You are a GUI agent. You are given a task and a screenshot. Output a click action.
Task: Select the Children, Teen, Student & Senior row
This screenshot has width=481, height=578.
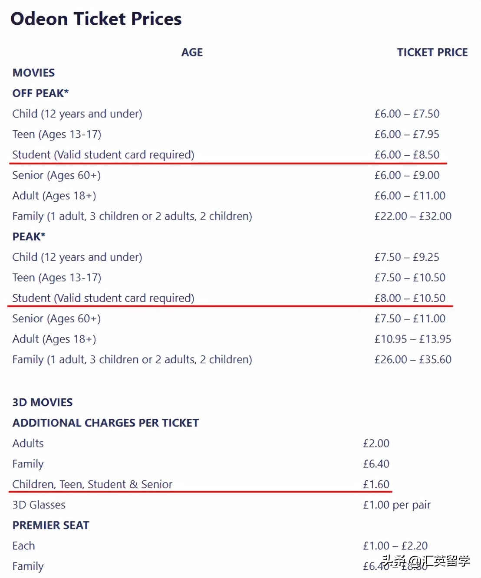coord(92,484)
